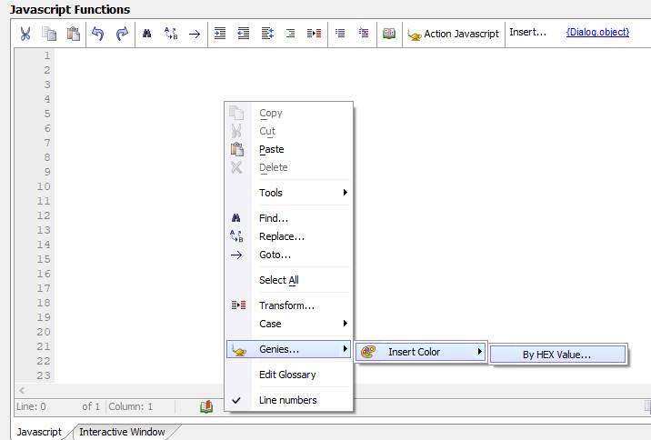Click the Outdent toolbar icon

click(x=244, y=34)
